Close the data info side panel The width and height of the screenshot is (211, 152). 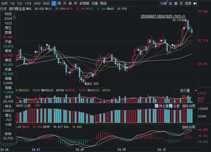(14, 13)
